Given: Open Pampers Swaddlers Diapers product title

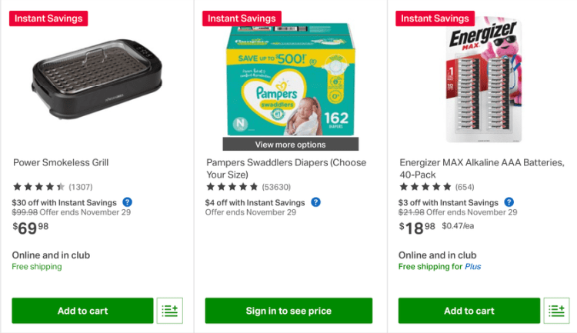Looking at the screenshot, I should pos(286,168).
